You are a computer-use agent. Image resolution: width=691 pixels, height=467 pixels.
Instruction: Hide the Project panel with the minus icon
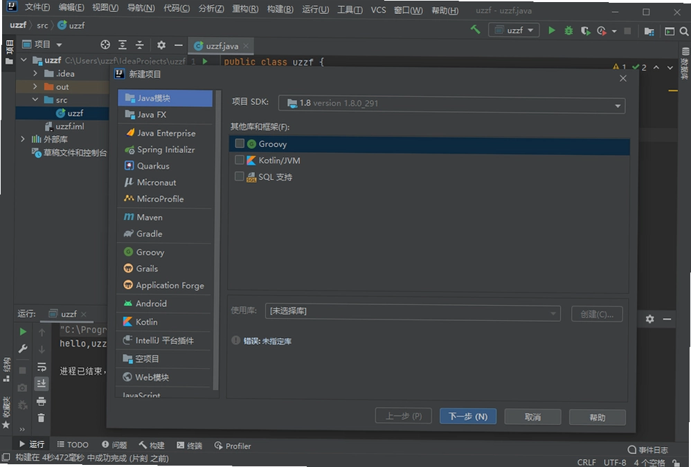[178, 45]
